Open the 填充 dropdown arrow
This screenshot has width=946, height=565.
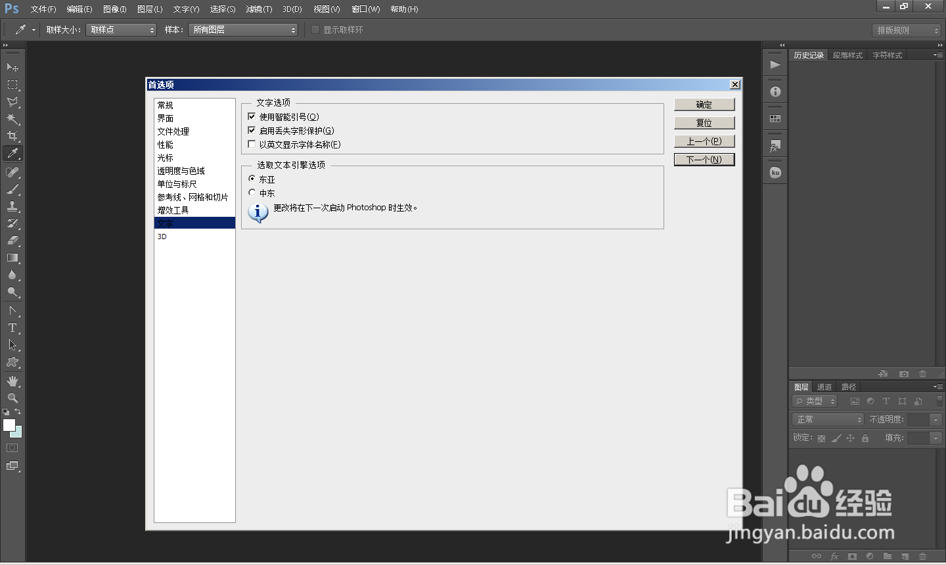[x=936, y=438]
